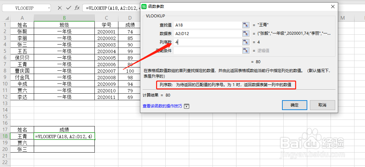
Task: Select column B header
Action: pyautogui.click(x=64, y=18)
